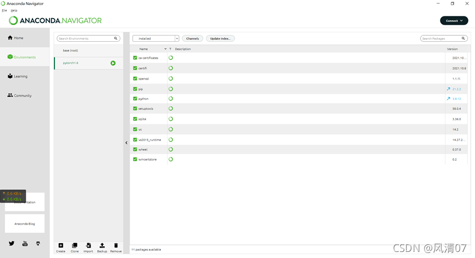Click the Twitter icon in sidebar
This screenshot has height=258, width=475.
pos(12,243)
